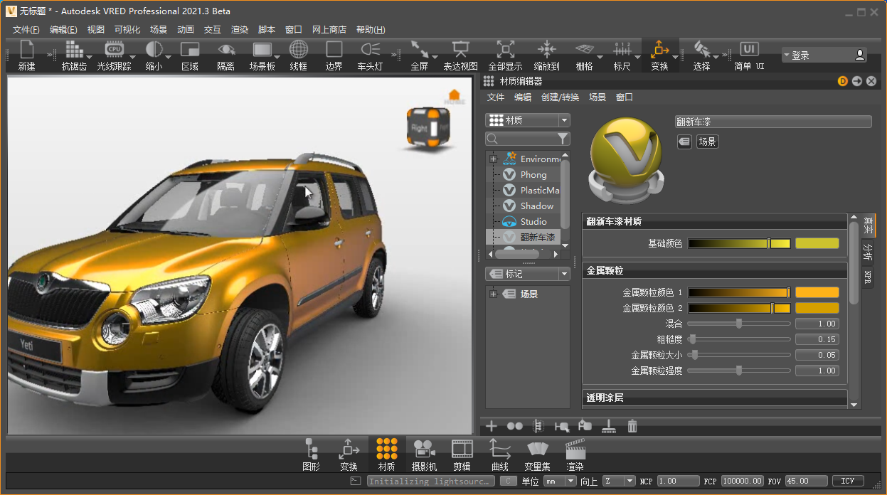Screen dimensions: 887x495
Task: Click the 基础颜色 color swatch
Action: pos(817,243)
